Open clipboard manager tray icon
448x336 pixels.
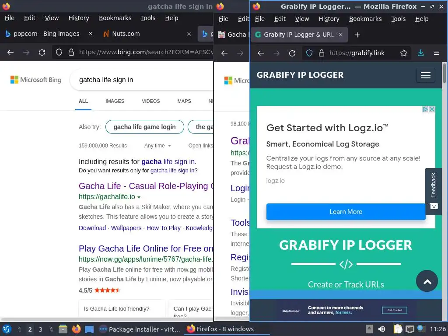[397, 329]
